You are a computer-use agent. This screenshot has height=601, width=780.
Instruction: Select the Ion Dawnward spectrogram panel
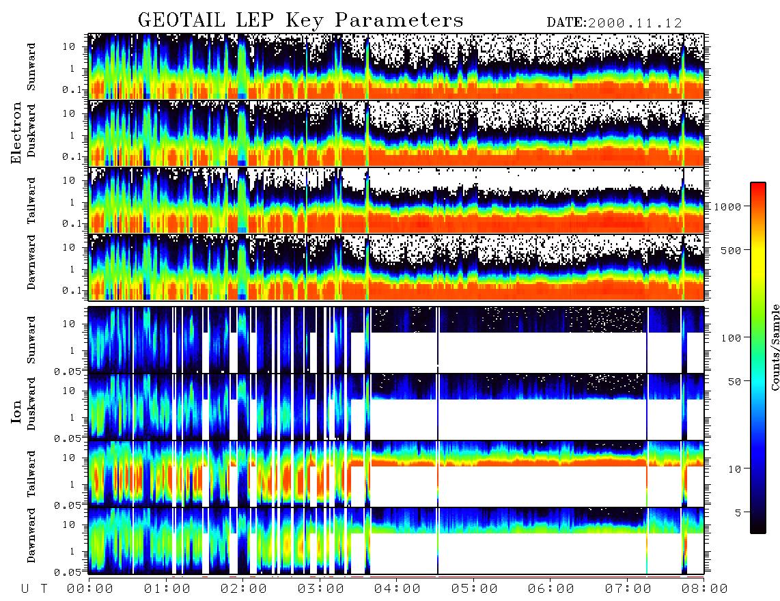(x=396, y=541)
